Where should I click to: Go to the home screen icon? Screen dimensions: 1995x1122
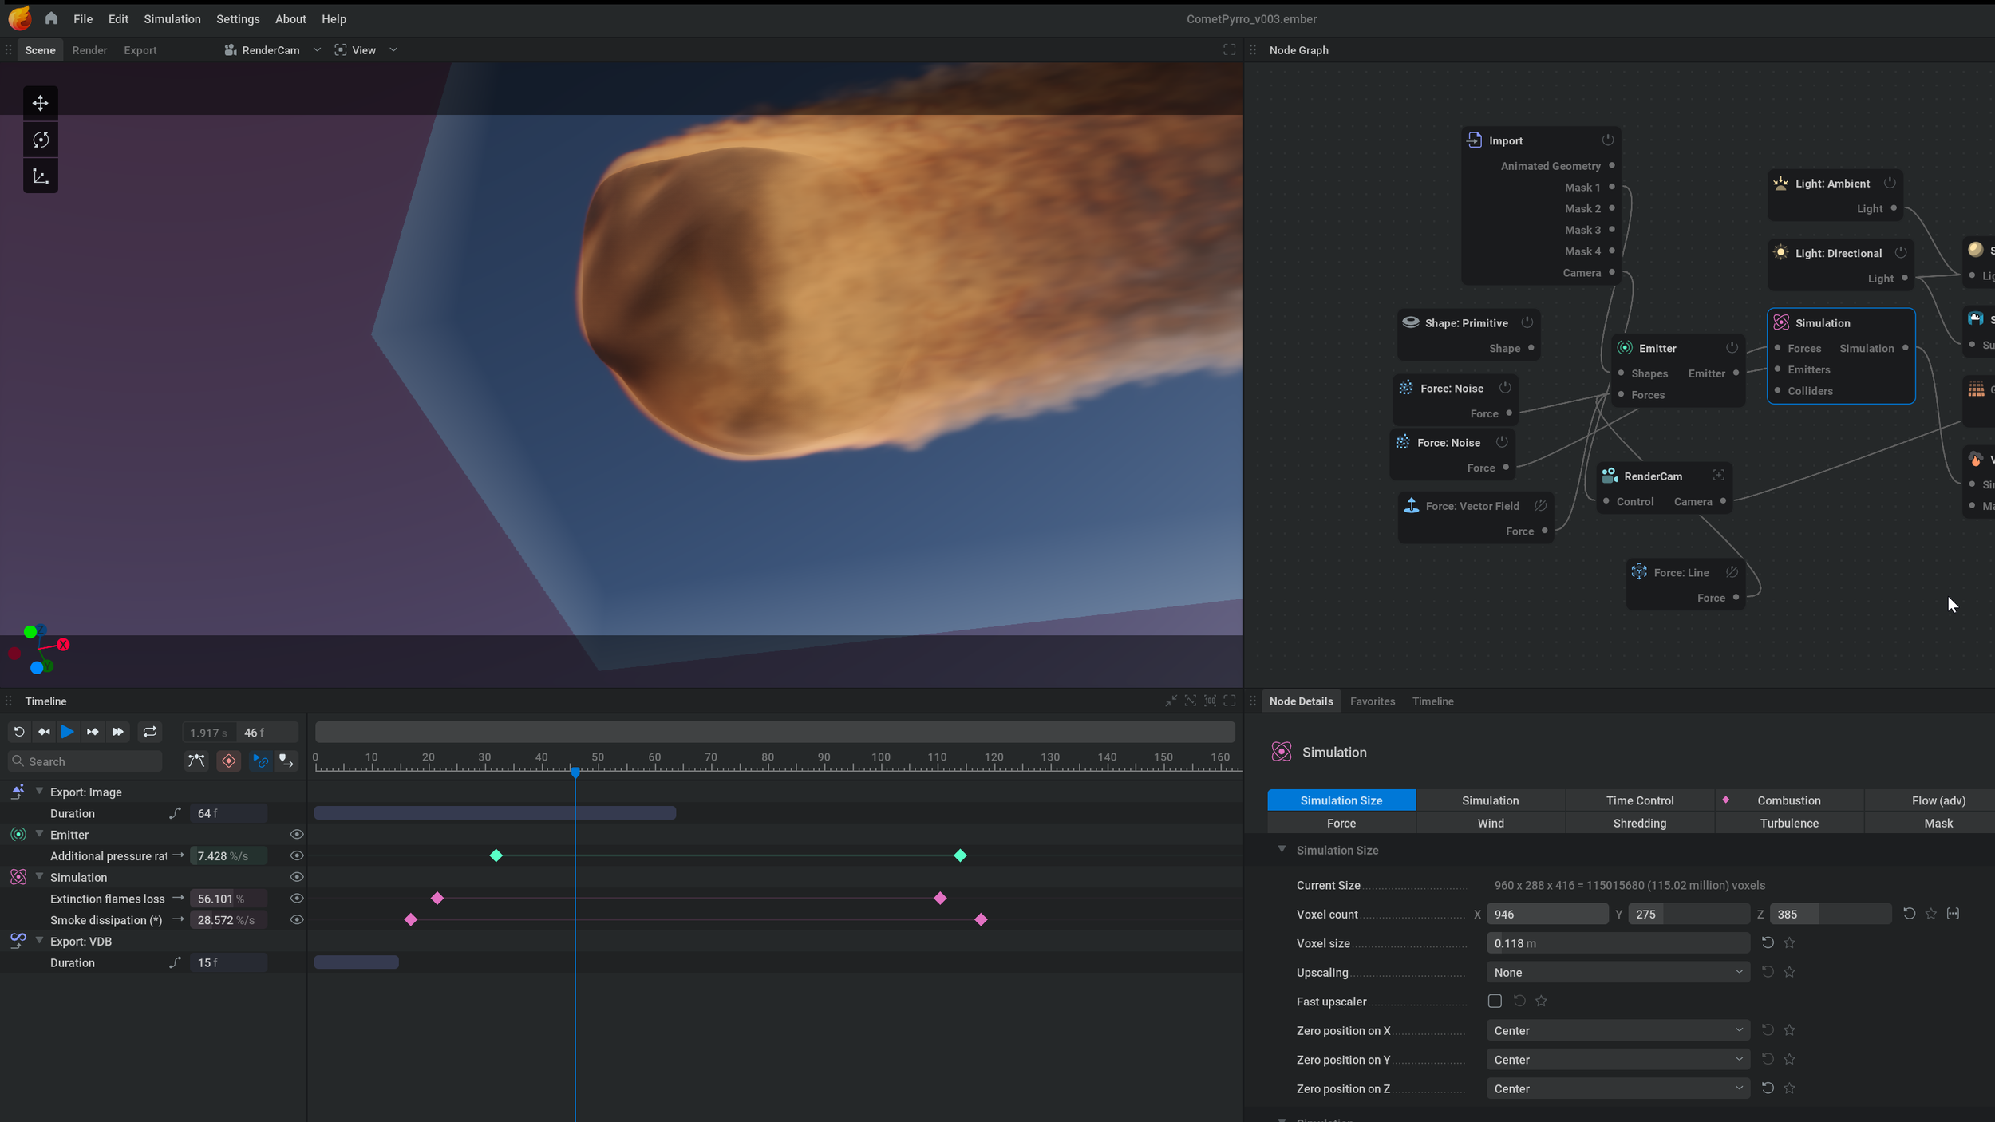(51, 18)
